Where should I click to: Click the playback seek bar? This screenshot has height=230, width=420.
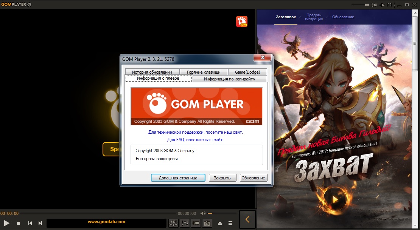pos(98,213)
